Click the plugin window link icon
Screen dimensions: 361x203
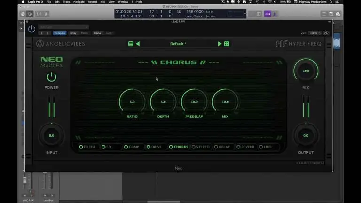326,33
